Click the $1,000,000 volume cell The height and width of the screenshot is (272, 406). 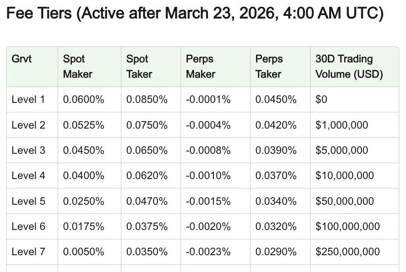pos(342,125)
